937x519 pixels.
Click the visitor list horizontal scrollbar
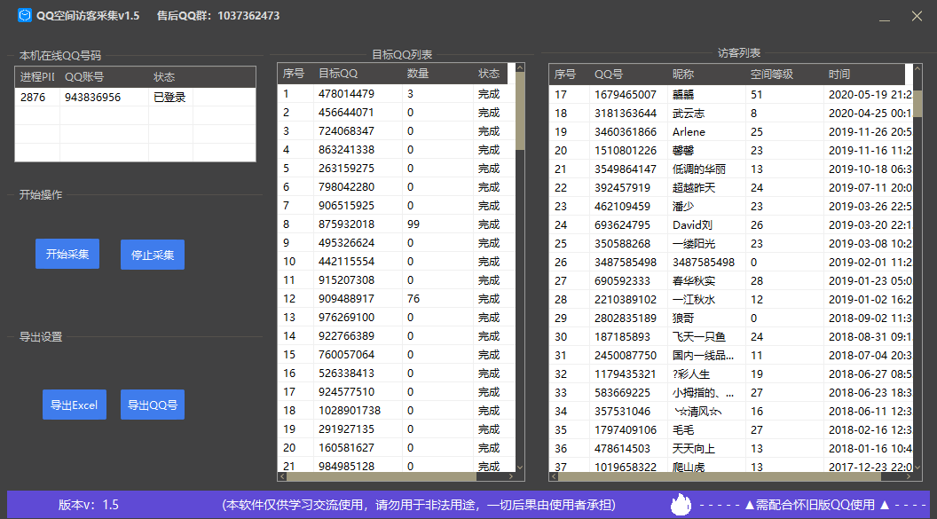click(728, 476)
